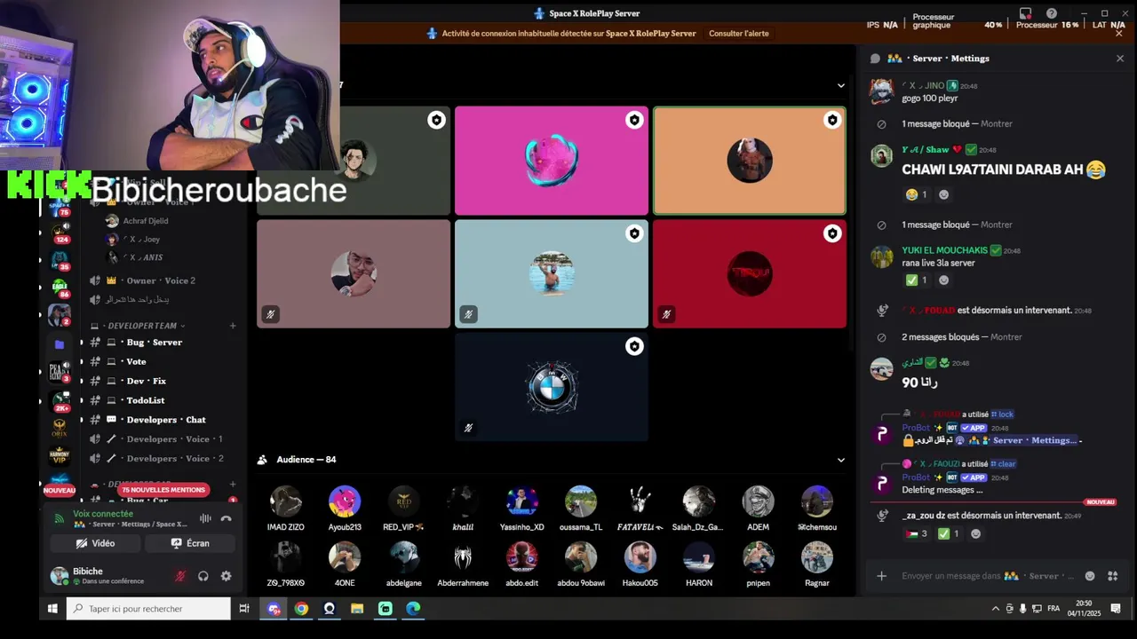Collapse the Audience — 84 section
1137x639 pixels.
(841, 460)
